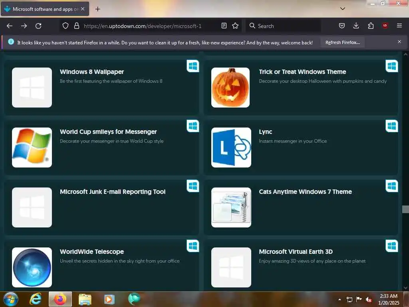The height and width of the screenshot is (307, 409).
Task: Open Windows Media Player from taskbar
Action: 109,299
